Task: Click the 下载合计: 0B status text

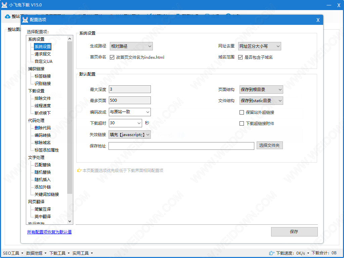Action: pos(324,253)
